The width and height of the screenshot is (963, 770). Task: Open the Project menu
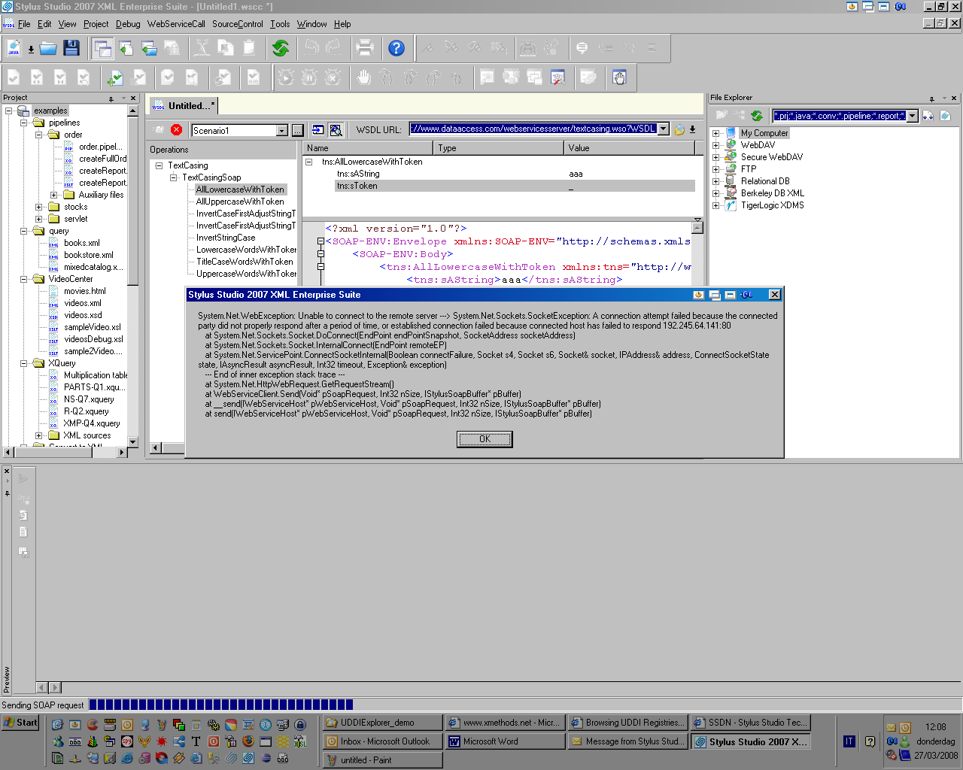(96, 24)
